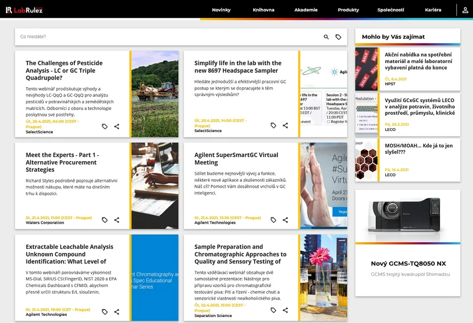Share the Meet the Experts article
This screenshot has width=473, height=323.
click(x=117, y=220)
